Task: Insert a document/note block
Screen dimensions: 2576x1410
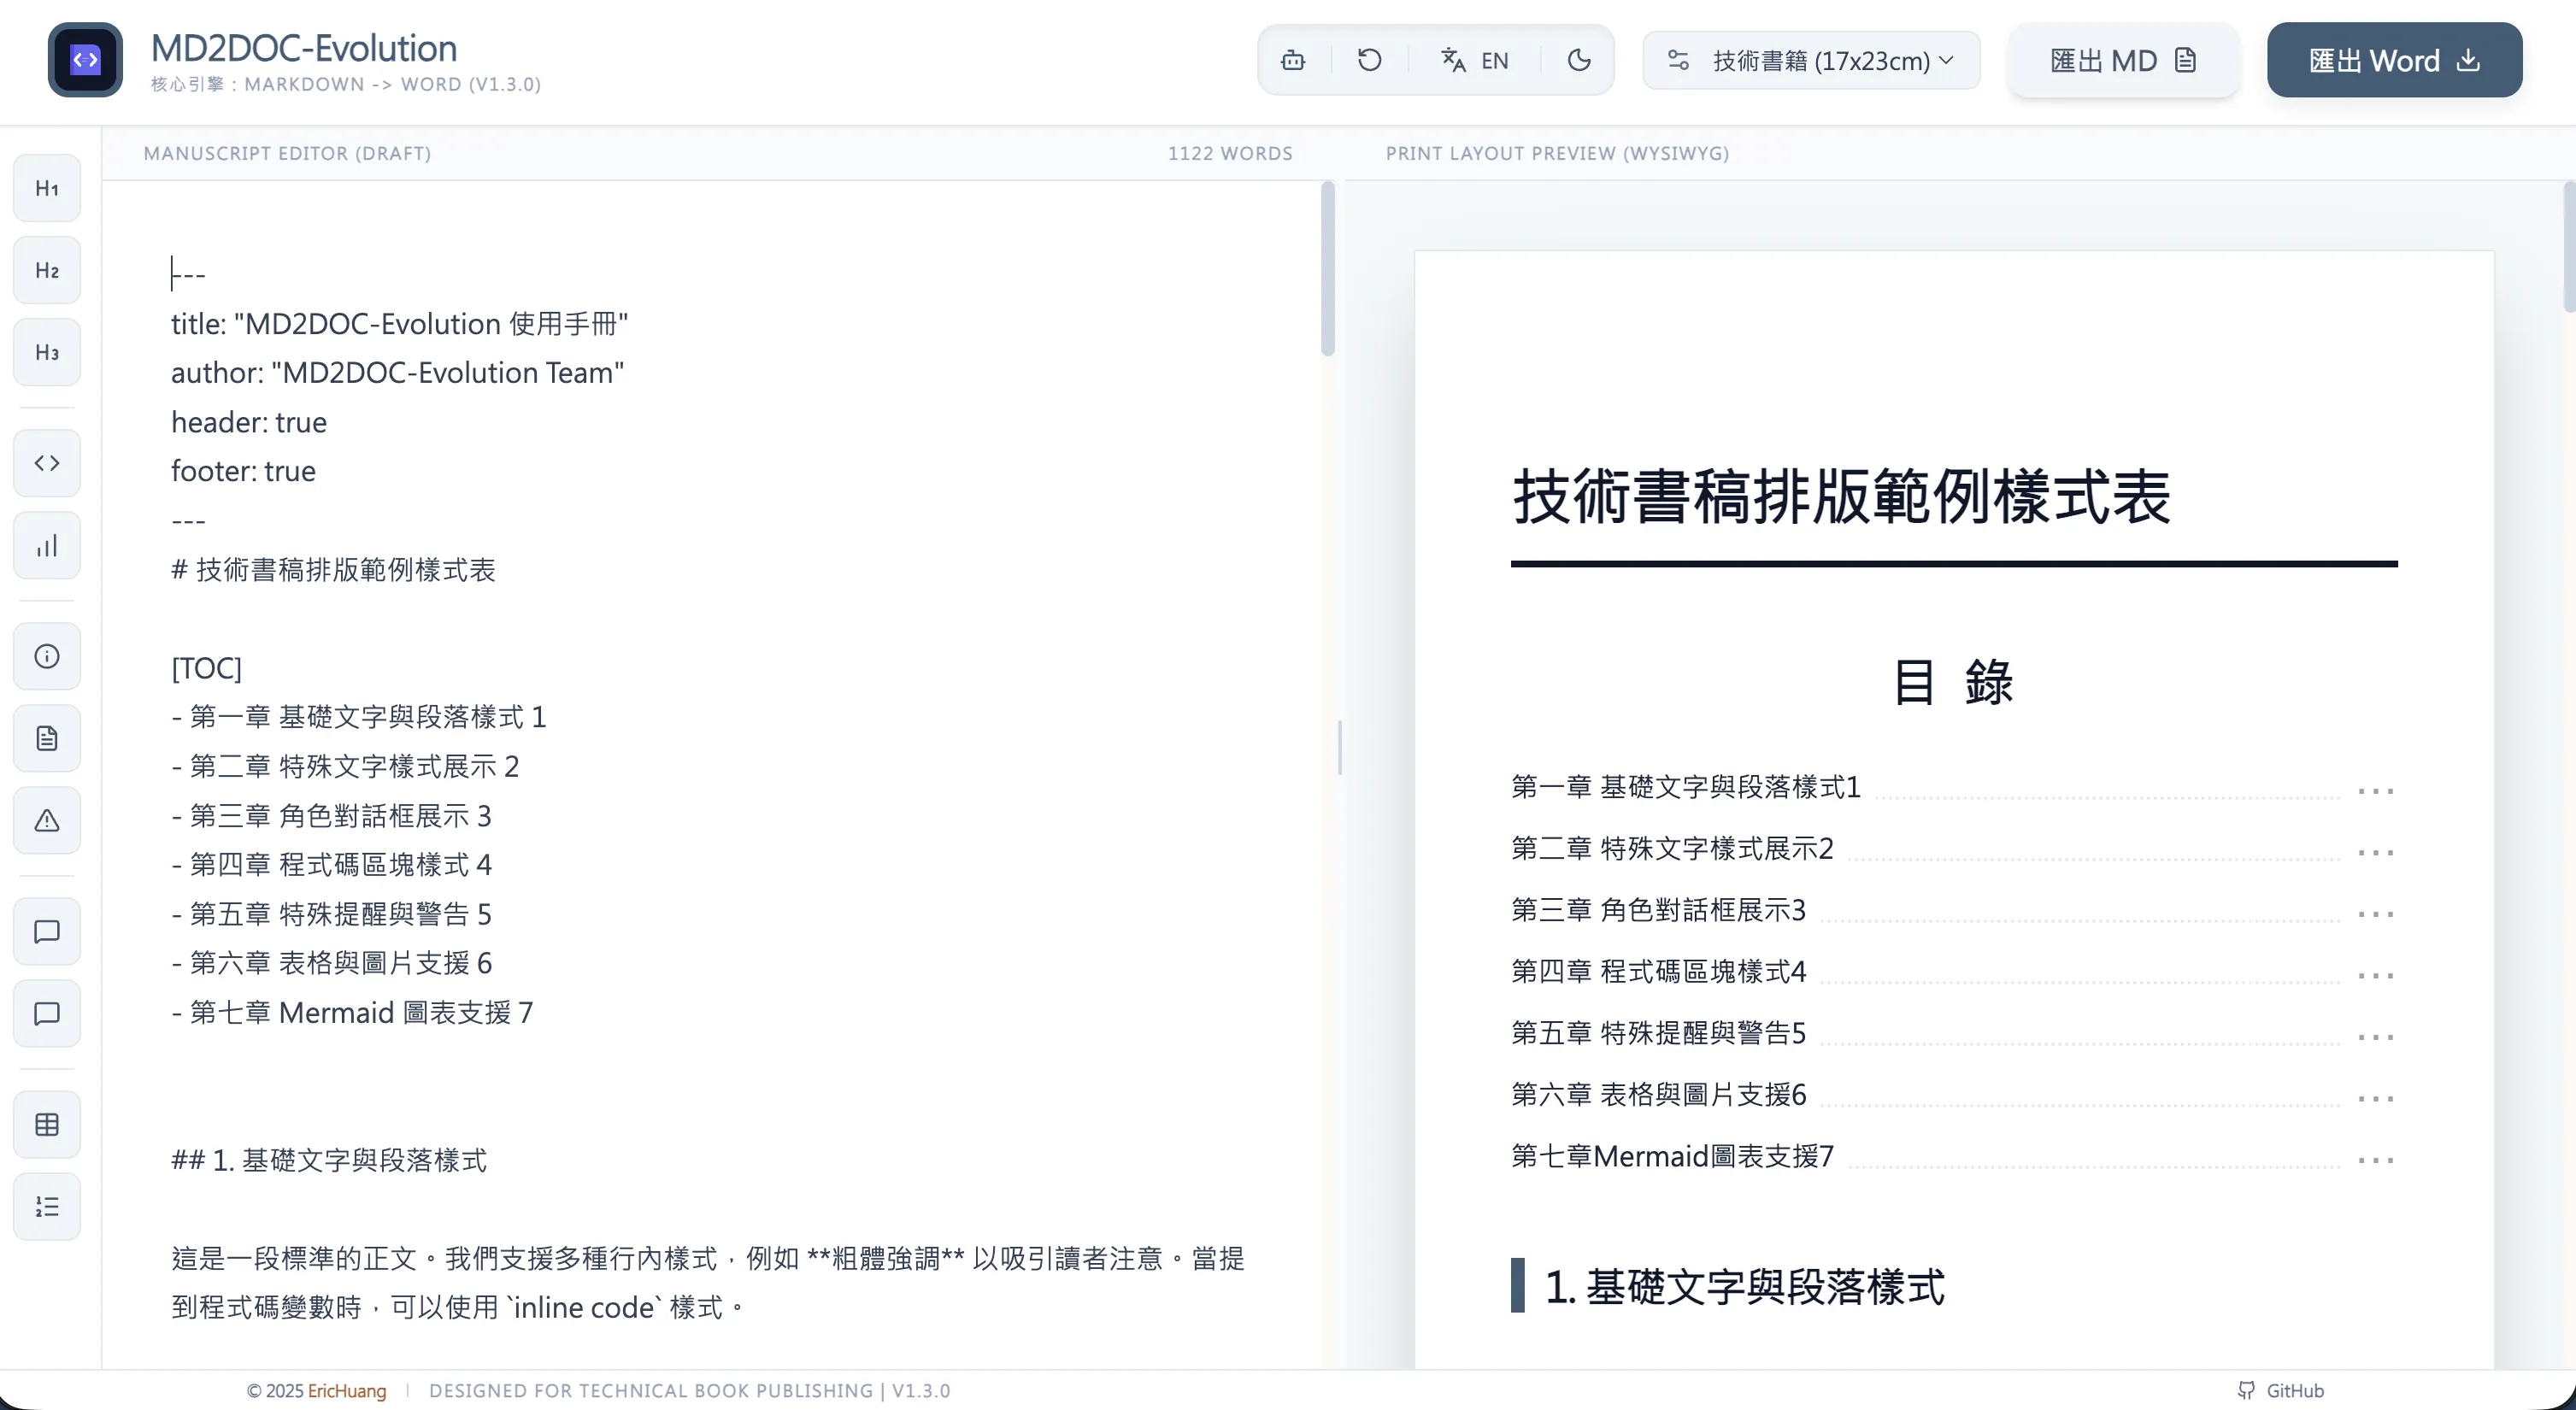Action: click(x=46, y=738)
